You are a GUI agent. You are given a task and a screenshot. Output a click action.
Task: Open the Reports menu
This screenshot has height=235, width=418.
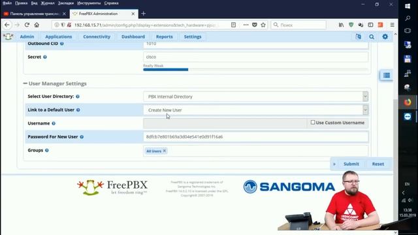(165, 37)
